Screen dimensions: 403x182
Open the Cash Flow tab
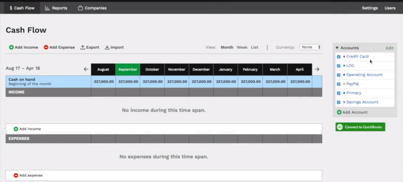coord(22,8)
